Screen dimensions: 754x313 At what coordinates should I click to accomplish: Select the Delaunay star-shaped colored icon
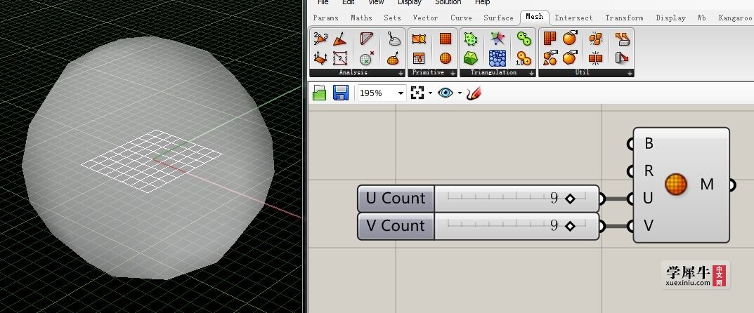(498, 39)
